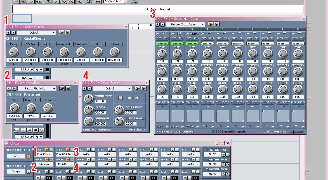The height and width of the screenshot is (180, 328).
Task: Click ruler marker 7 on timeline
Action: [138, 25]
